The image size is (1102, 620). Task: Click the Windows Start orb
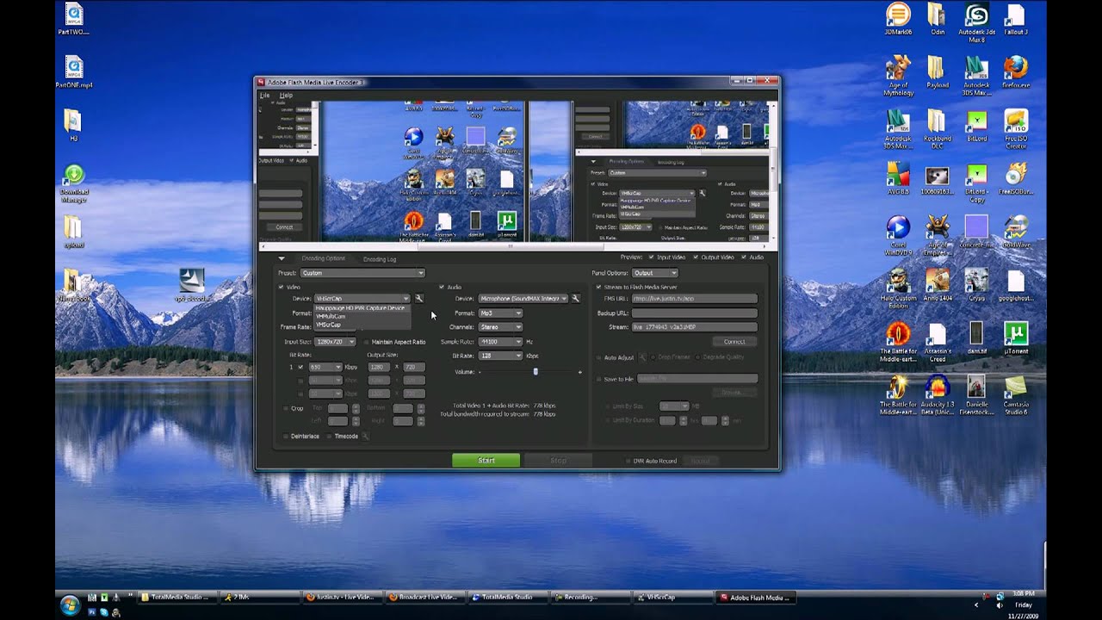click(69, 604)
